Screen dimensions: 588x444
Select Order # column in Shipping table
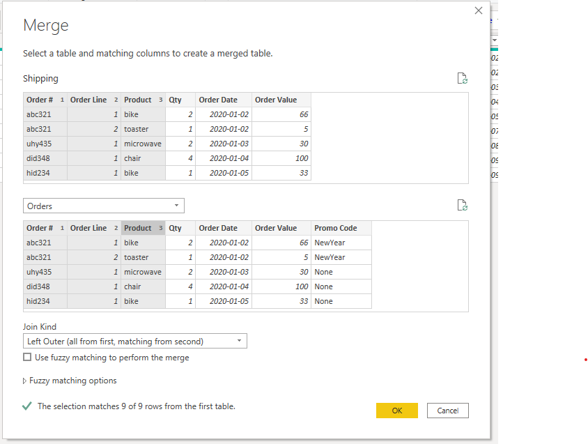pyautogui.click(x=45, y=100)
